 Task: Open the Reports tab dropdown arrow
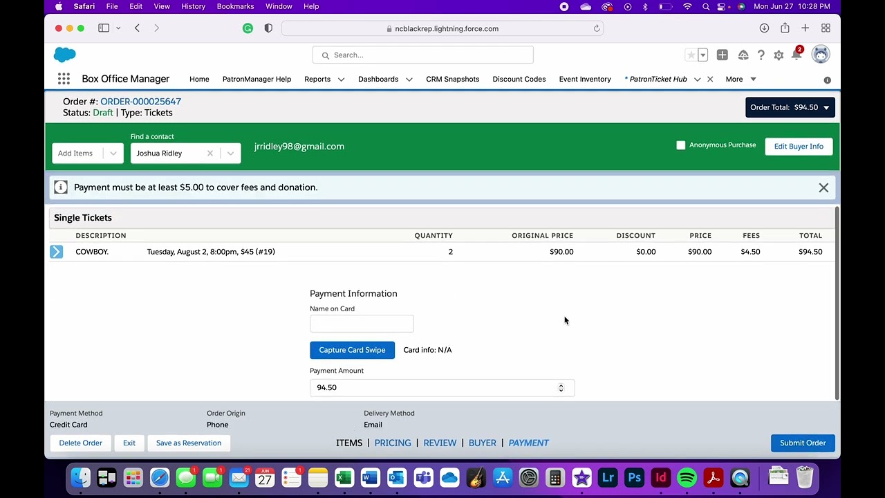(342, 80)
